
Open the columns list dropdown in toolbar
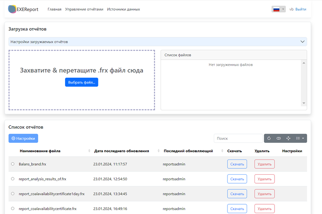[x=300, y=138]
